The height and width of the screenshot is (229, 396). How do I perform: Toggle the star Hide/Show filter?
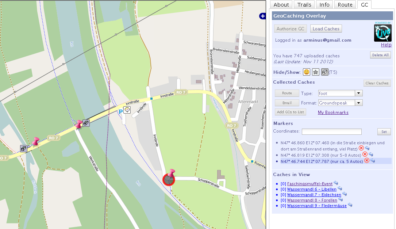tap(316, 72)
